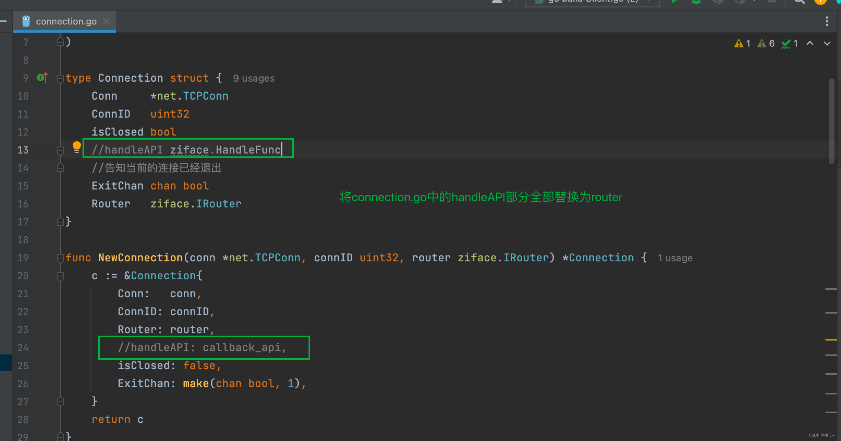Toggle the fold indicator at line 14
Image resolution: width=841 pixels, height=441 pixels.
(x=62, y=168)
